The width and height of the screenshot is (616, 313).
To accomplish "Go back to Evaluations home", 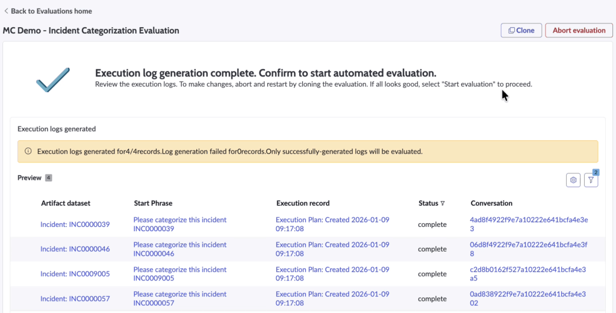I will pyautogui.click(x=51, y=11).
